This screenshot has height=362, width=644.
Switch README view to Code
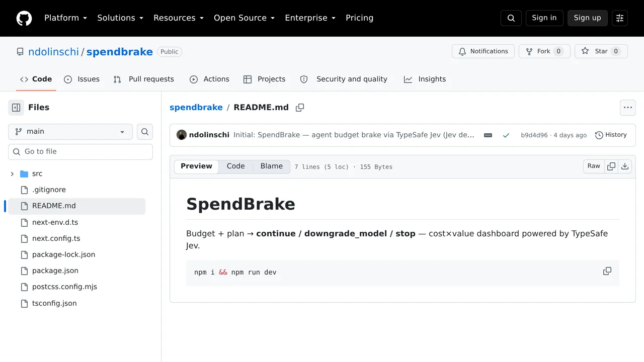pos(235,166)
